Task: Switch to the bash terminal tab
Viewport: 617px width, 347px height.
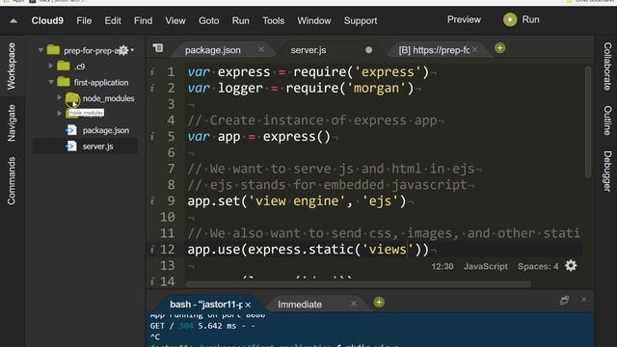Action: [x=205, y=305]
